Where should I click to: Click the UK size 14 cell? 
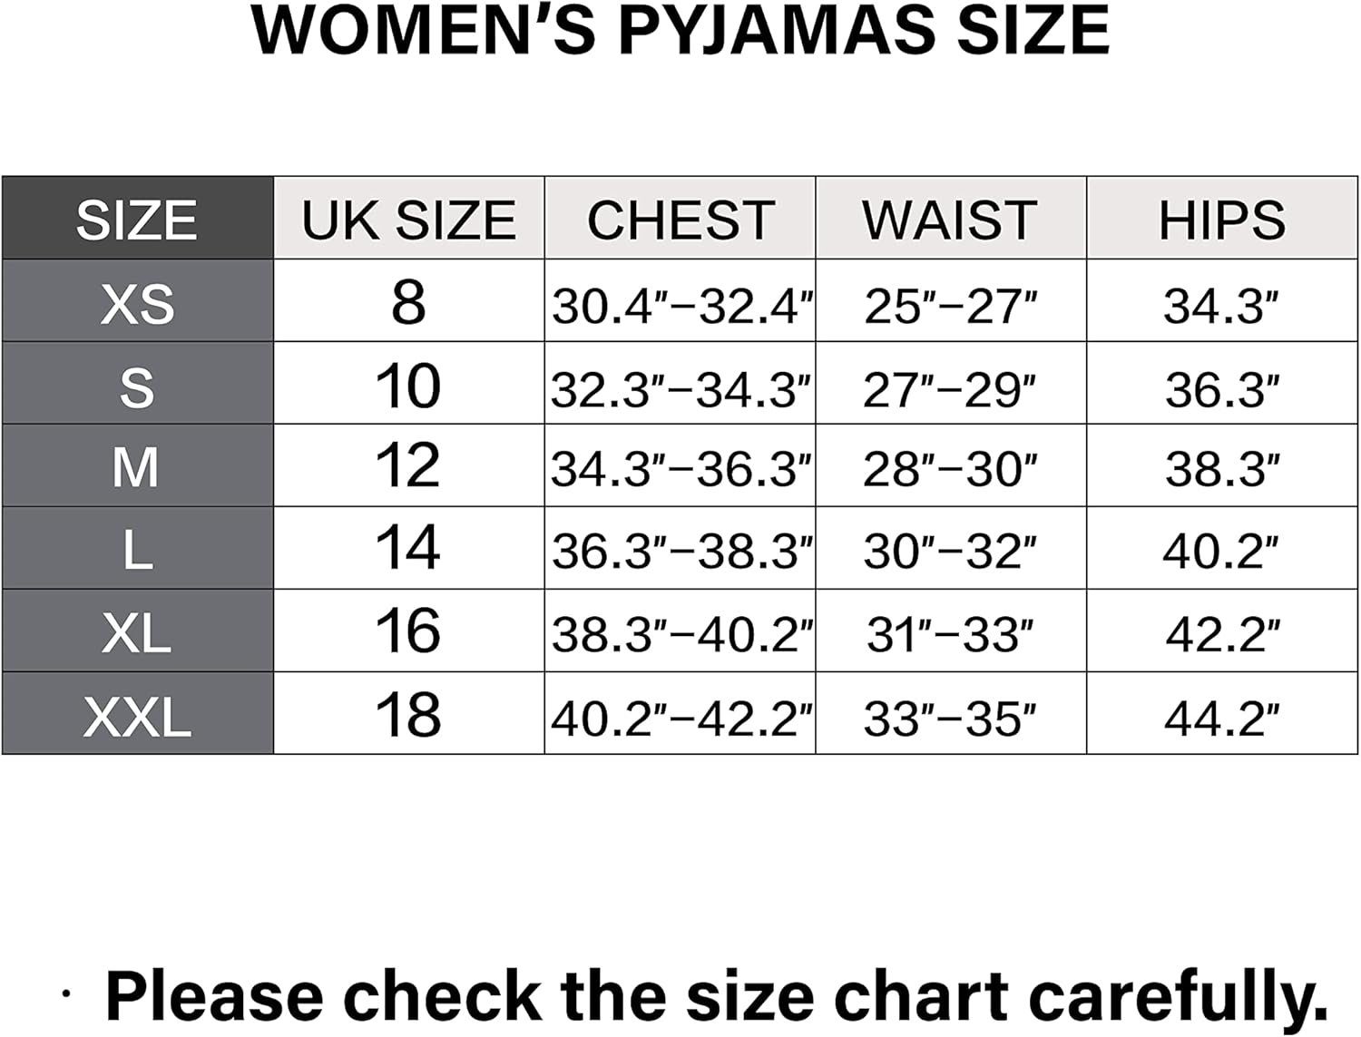point(408,548)
